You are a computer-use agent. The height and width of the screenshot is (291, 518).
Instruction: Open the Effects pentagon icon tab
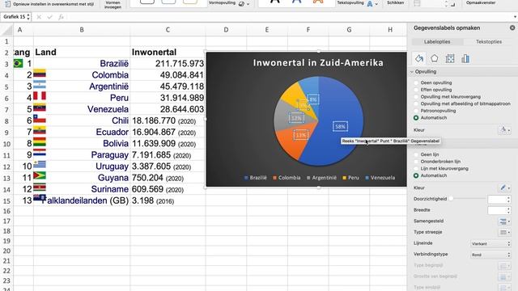click(x=435, y=59)
